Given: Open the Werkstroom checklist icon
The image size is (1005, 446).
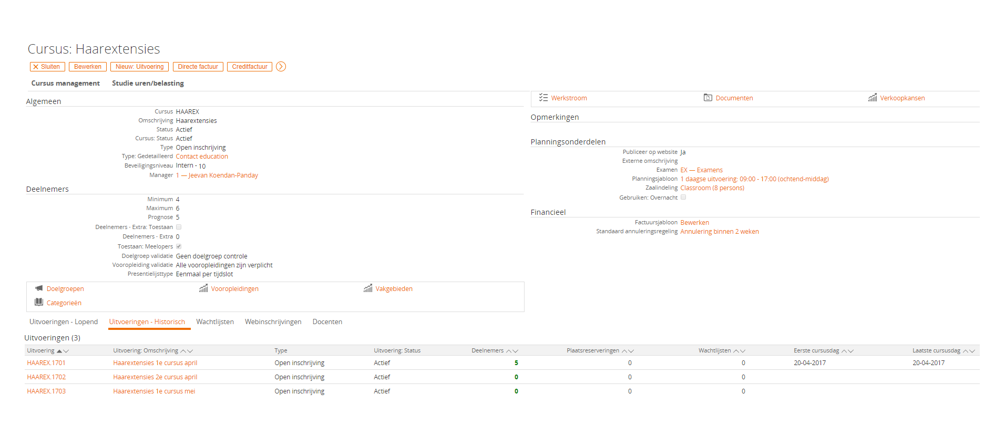Looking at the screenshot, I should [543, 98].
